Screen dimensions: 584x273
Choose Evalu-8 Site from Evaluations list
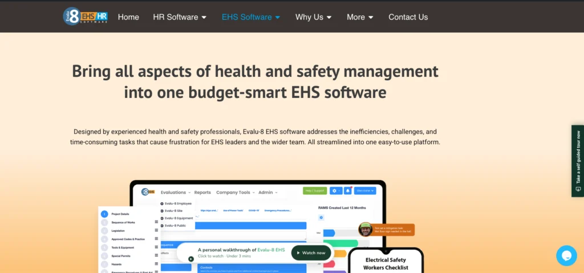[171, 211]
